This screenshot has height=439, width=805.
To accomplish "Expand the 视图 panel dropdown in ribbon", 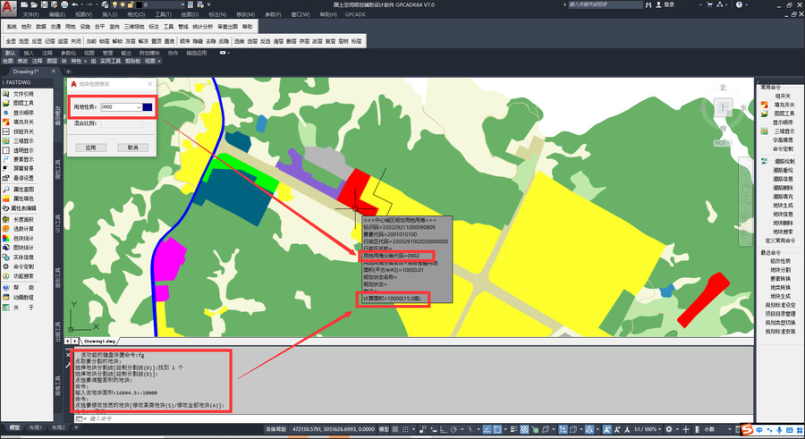I will [x=159, y=61].
